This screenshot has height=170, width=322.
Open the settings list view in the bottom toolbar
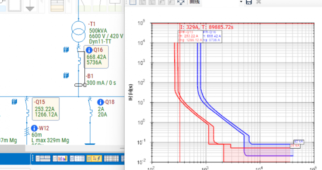[x=77, y=158]
